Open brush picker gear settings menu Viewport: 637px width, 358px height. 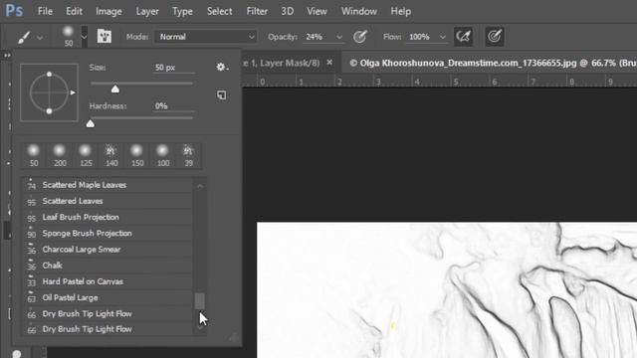click(x=222, y=67)
